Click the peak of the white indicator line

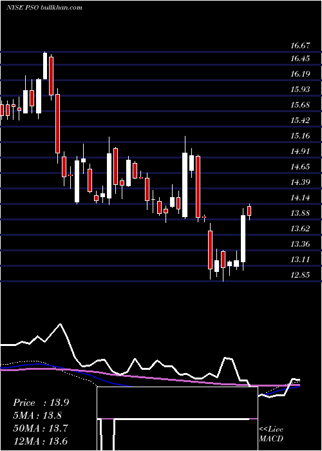point(60,324)
